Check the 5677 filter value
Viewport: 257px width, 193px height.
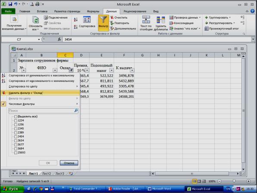coord(16,145)
